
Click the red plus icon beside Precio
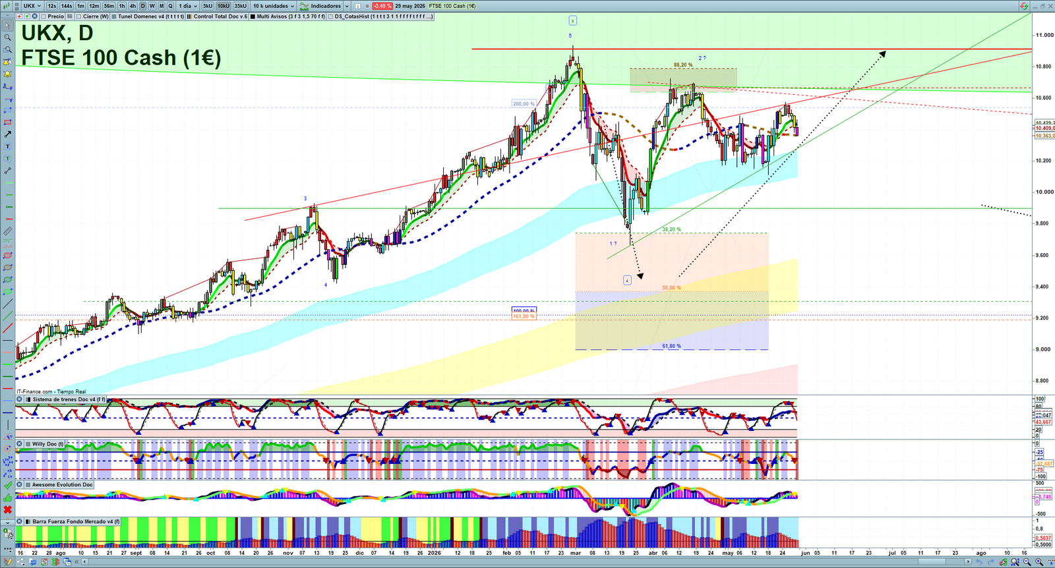click(19, 16)
